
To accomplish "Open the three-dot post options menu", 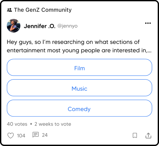I will [x=148, y=23].
